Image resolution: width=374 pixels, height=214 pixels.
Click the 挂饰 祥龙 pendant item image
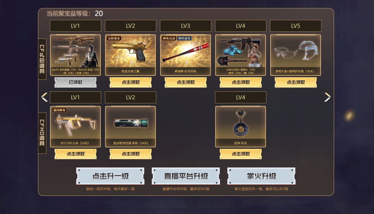click(240, 127)
